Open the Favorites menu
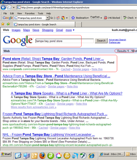 pyautogui.click(x=30, y=13)
